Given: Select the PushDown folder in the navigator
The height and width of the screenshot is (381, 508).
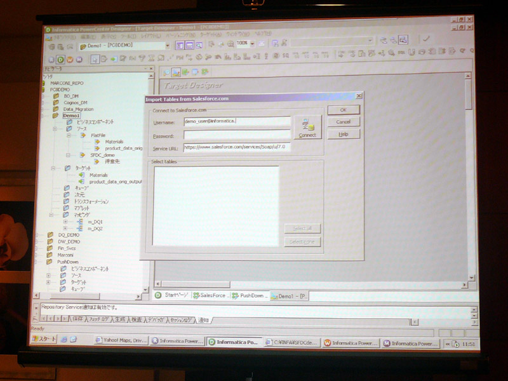Looking at the screenshot, I should pos(68,262).
